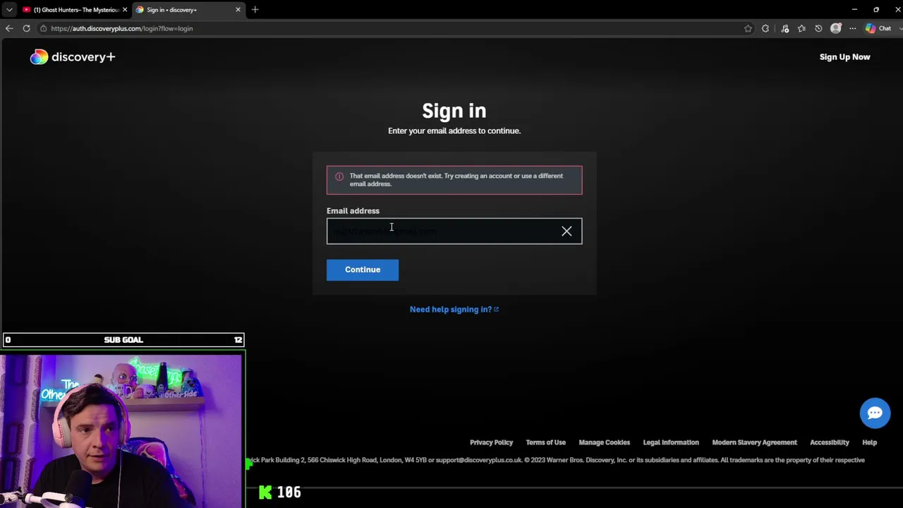The height and width of the screenshot is (508, 903).
Task: Expand the tab search dropdown arrow
Action: point(9,10)
